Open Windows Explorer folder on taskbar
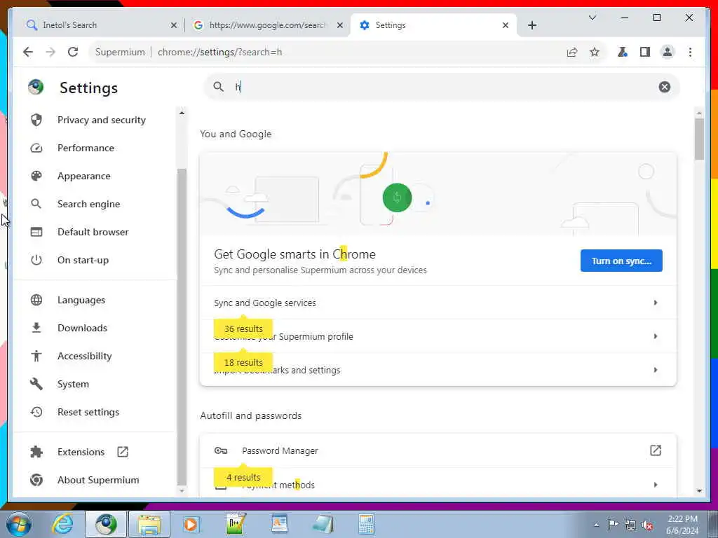 click(x=149, y=524)
